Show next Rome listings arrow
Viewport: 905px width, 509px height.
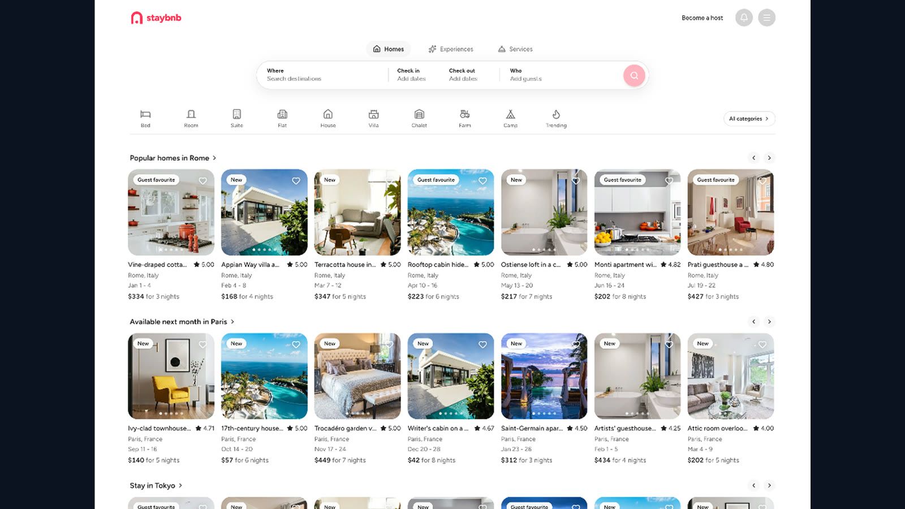[769, 158]
